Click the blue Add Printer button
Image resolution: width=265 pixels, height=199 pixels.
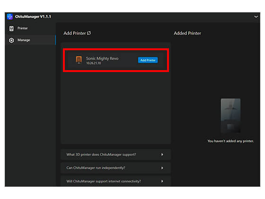(148, 60)
